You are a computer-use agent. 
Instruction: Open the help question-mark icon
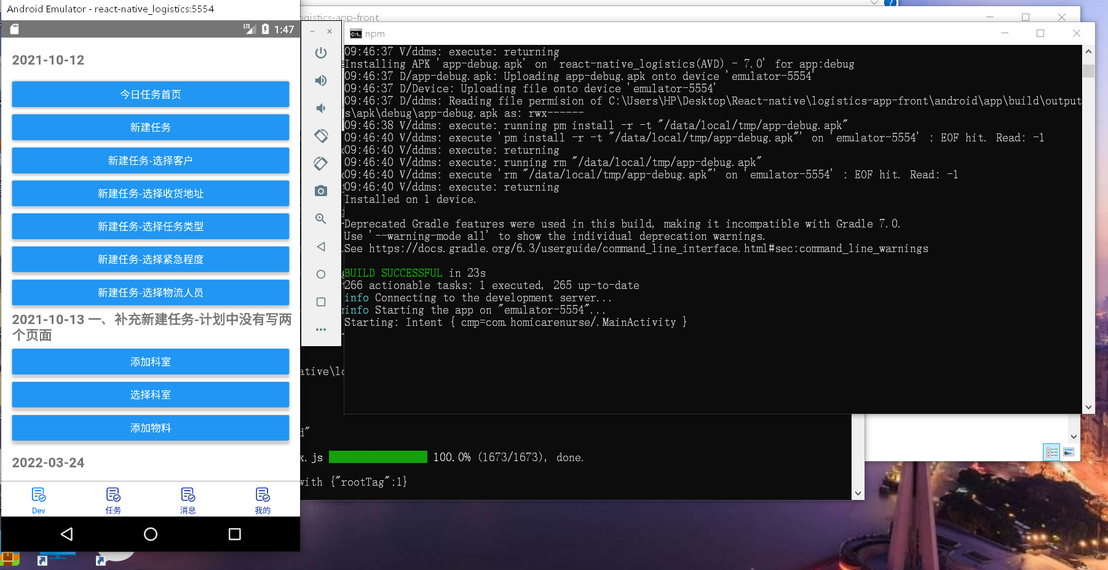coord(890,3)
